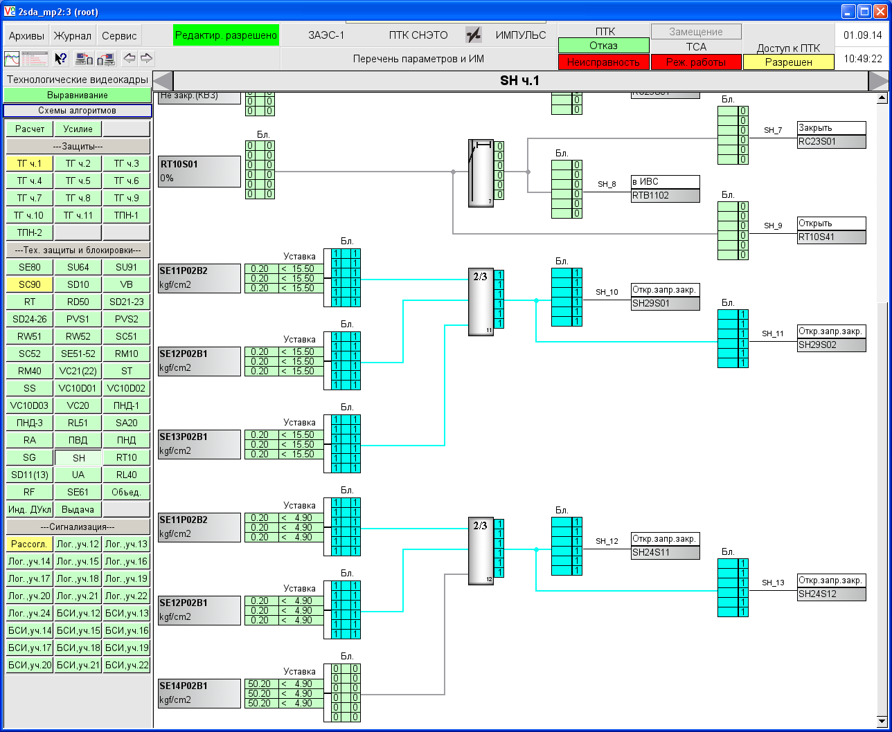
Task: Click the в ИВС RTB1102 output block
Action: 666,189
